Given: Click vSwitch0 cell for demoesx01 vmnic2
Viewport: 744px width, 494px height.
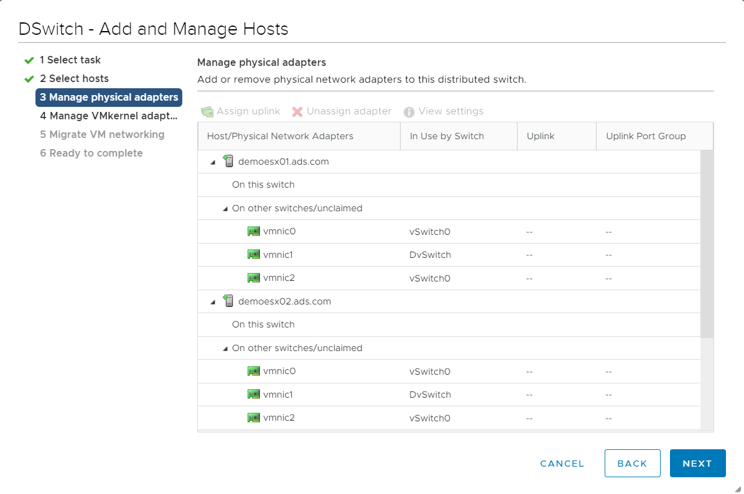Looking at the screenshot, I should pos(430,278).
